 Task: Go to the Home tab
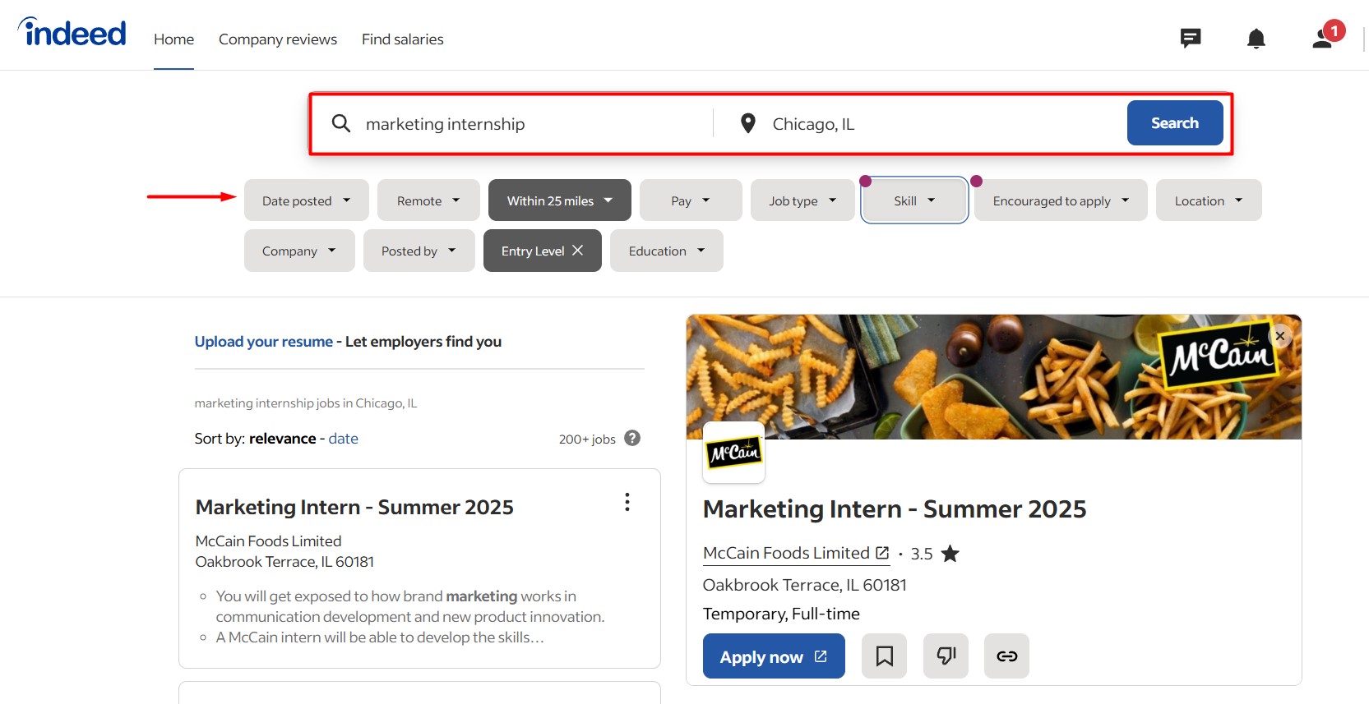tap(173, 39)
